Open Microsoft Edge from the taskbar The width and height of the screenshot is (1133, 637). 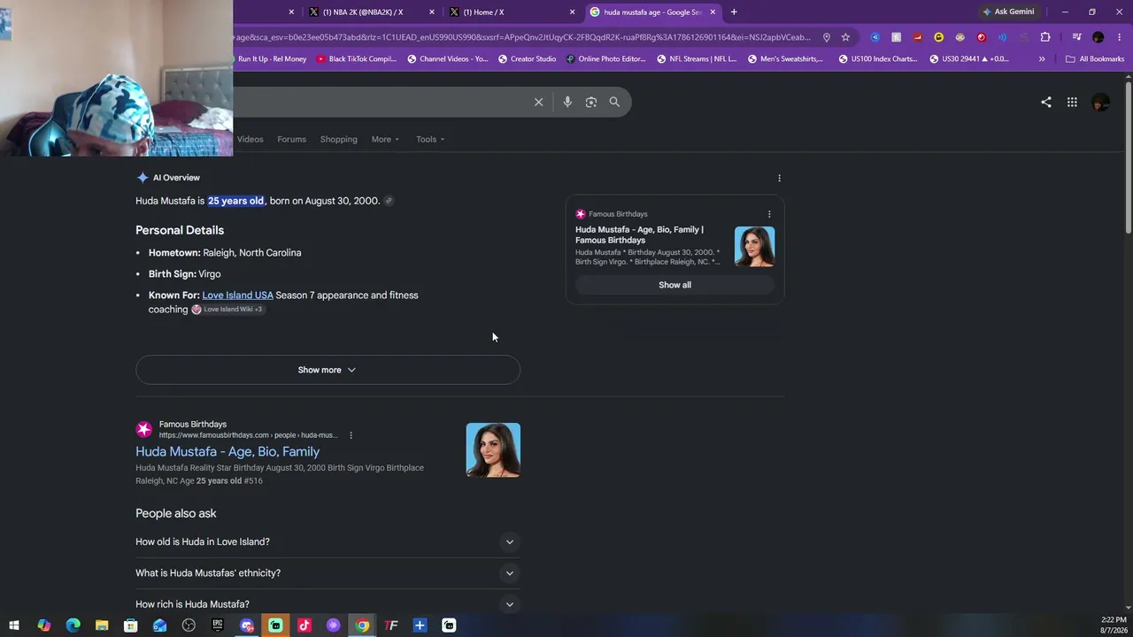pyautogui.click(x=73, y=625)
